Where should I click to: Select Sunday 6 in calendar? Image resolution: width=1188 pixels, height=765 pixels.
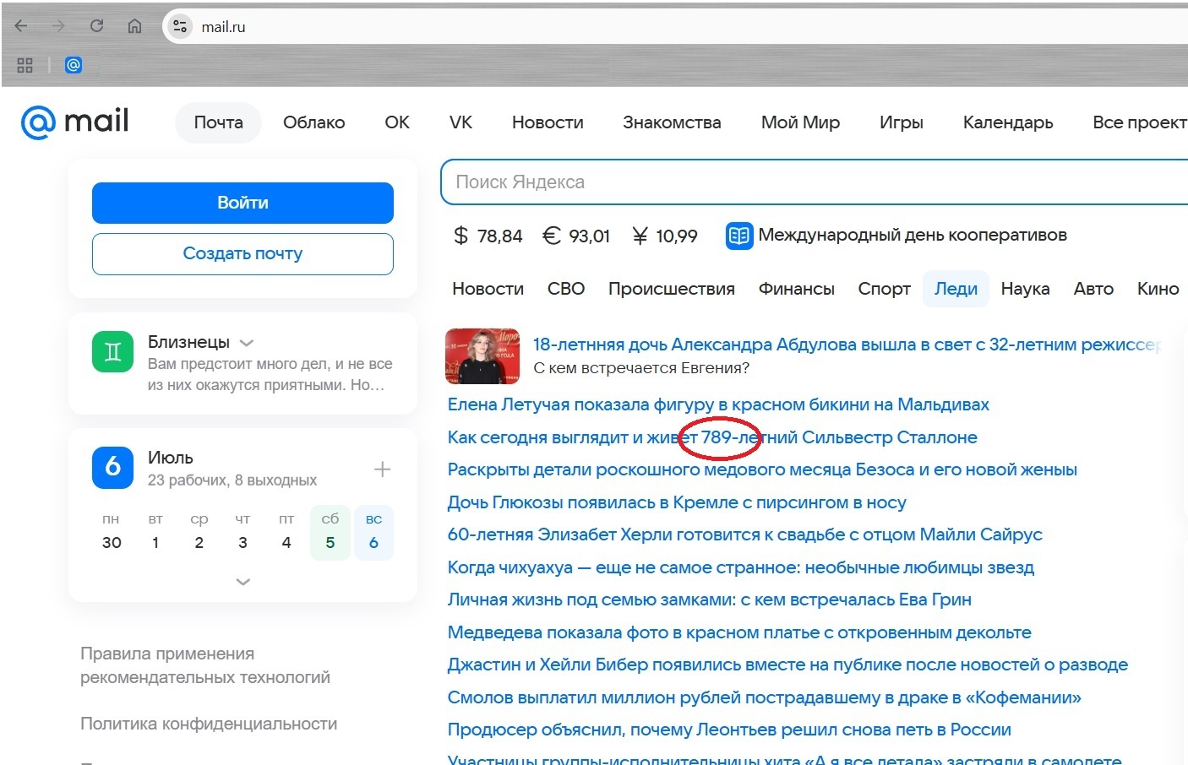(373, 532)
